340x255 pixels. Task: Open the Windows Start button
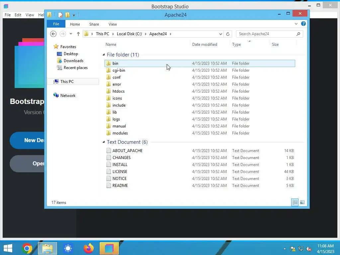[8, 248]
